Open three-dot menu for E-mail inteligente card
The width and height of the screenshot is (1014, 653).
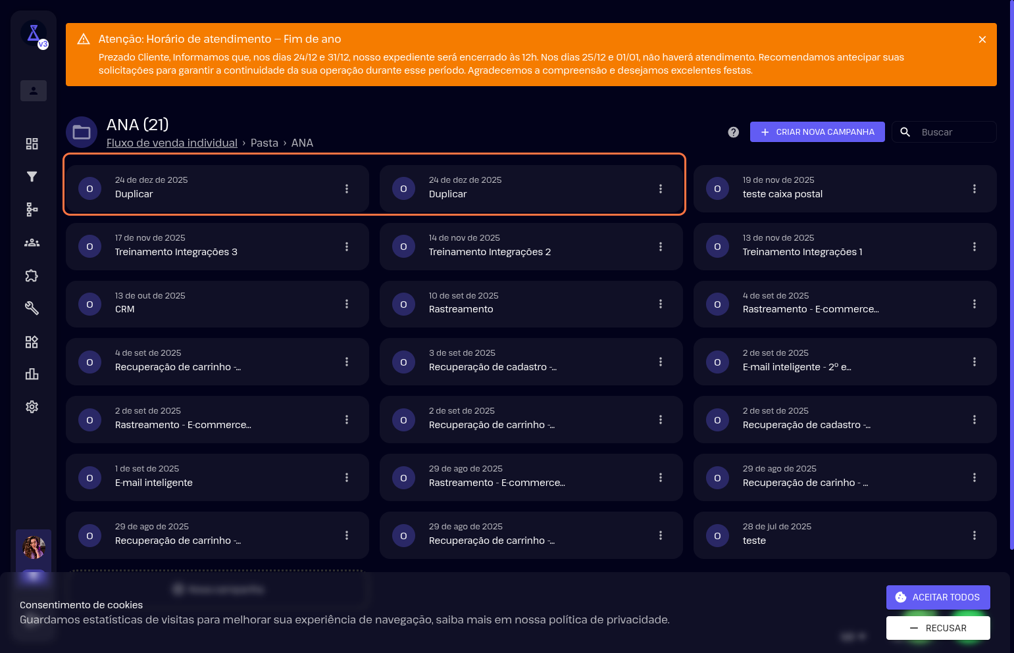pyautogui.click(x=347, y=477)
